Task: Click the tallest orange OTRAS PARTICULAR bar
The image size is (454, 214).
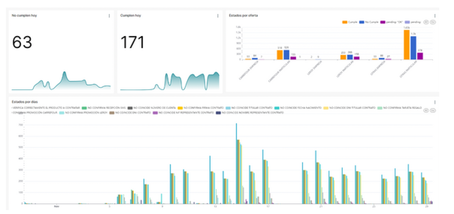Action: (406, 45)
